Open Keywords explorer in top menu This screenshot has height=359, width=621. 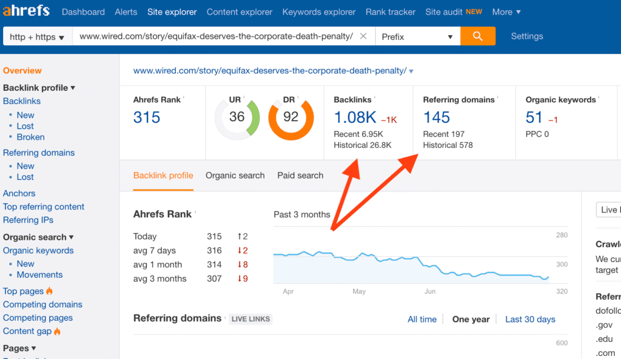[x=319, y=12]
